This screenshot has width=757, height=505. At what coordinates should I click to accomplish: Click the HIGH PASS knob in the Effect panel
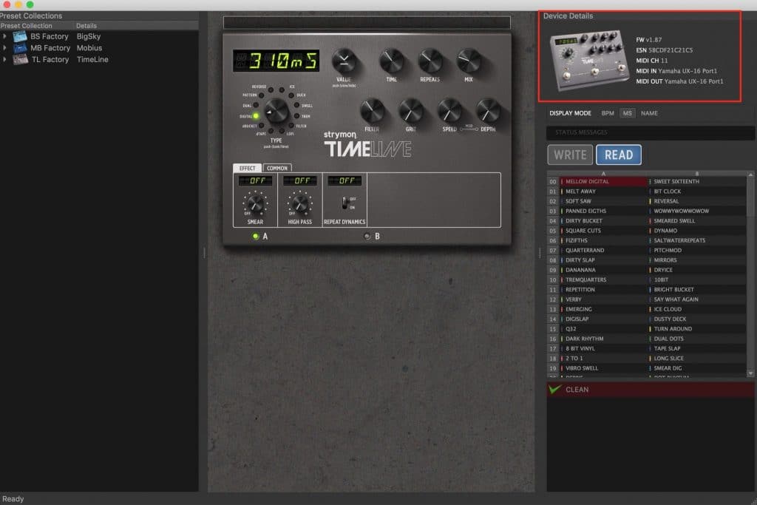(300, 203)
